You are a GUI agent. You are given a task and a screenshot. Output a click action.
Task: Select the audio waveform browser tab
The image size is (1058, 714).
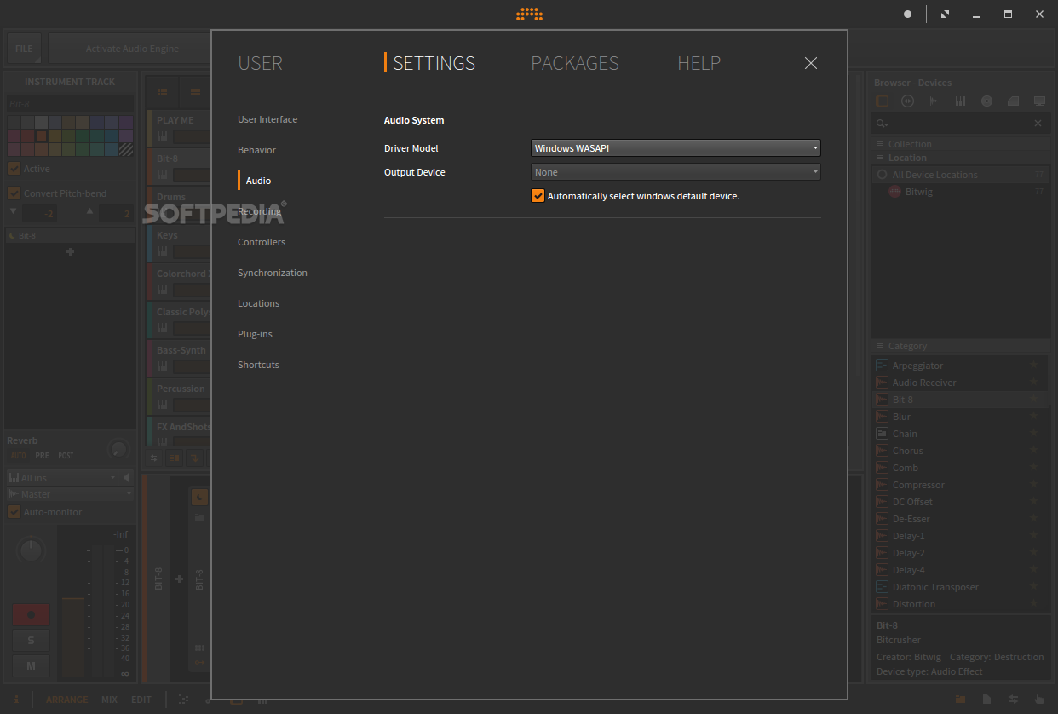tap(934, 101)
